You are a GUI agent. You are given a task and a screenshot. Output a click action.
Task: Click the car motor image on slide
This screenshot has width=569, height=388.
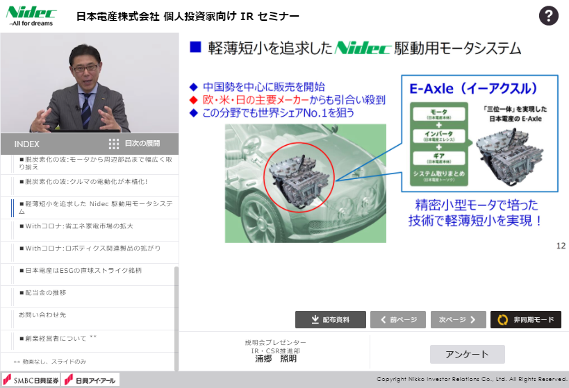coord(306,183)
